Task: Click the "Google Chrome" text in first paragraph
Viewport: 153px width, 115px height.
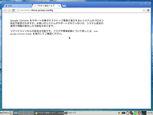Action: pos(19,20)
